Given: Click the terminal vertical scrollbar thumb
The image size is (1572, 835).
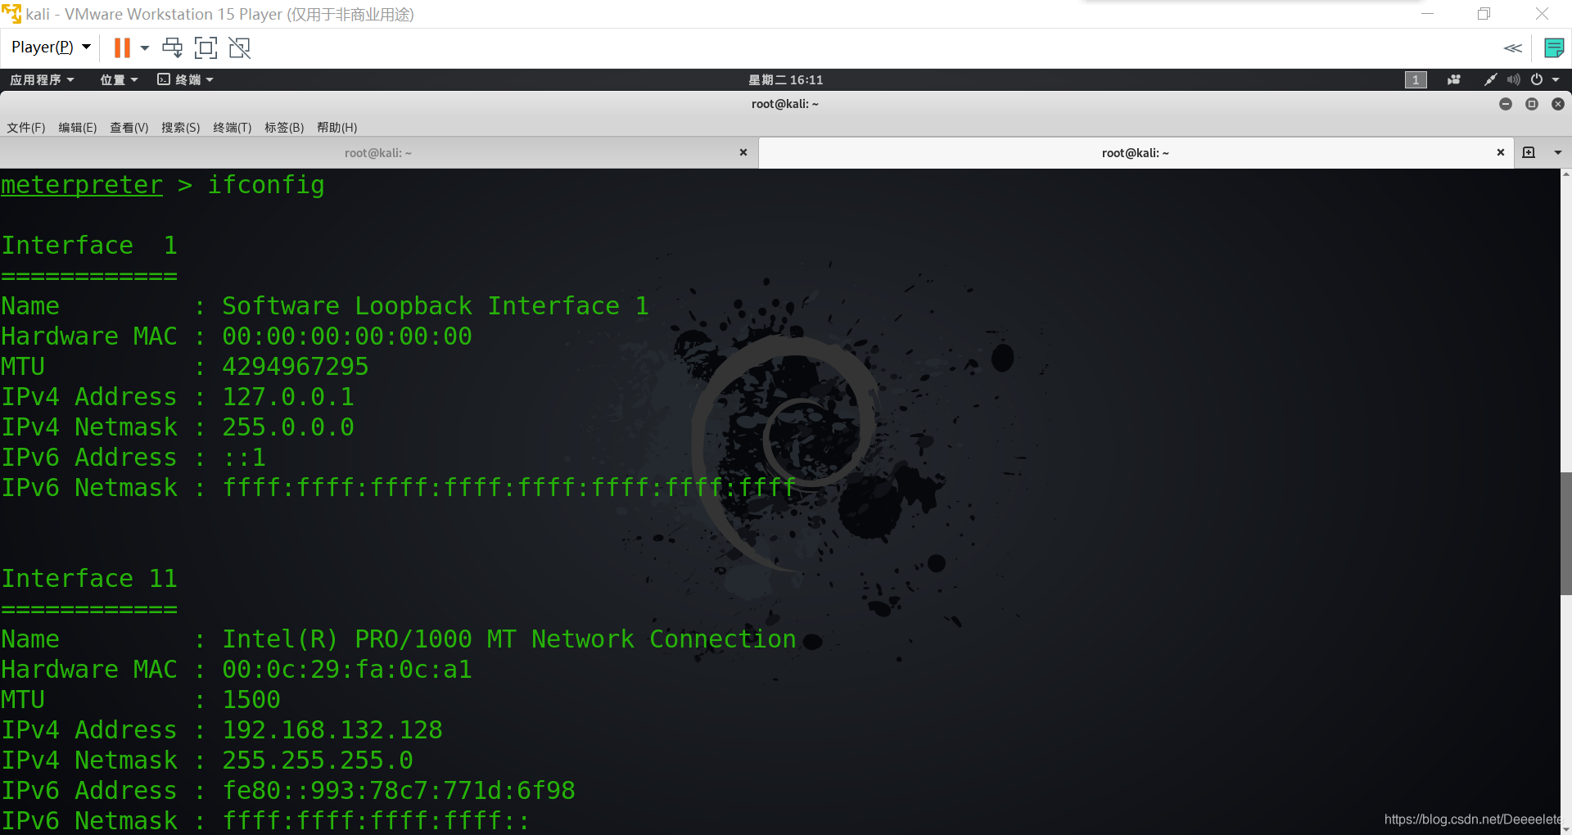Looking at the screenshot, I should point(1565,533).
